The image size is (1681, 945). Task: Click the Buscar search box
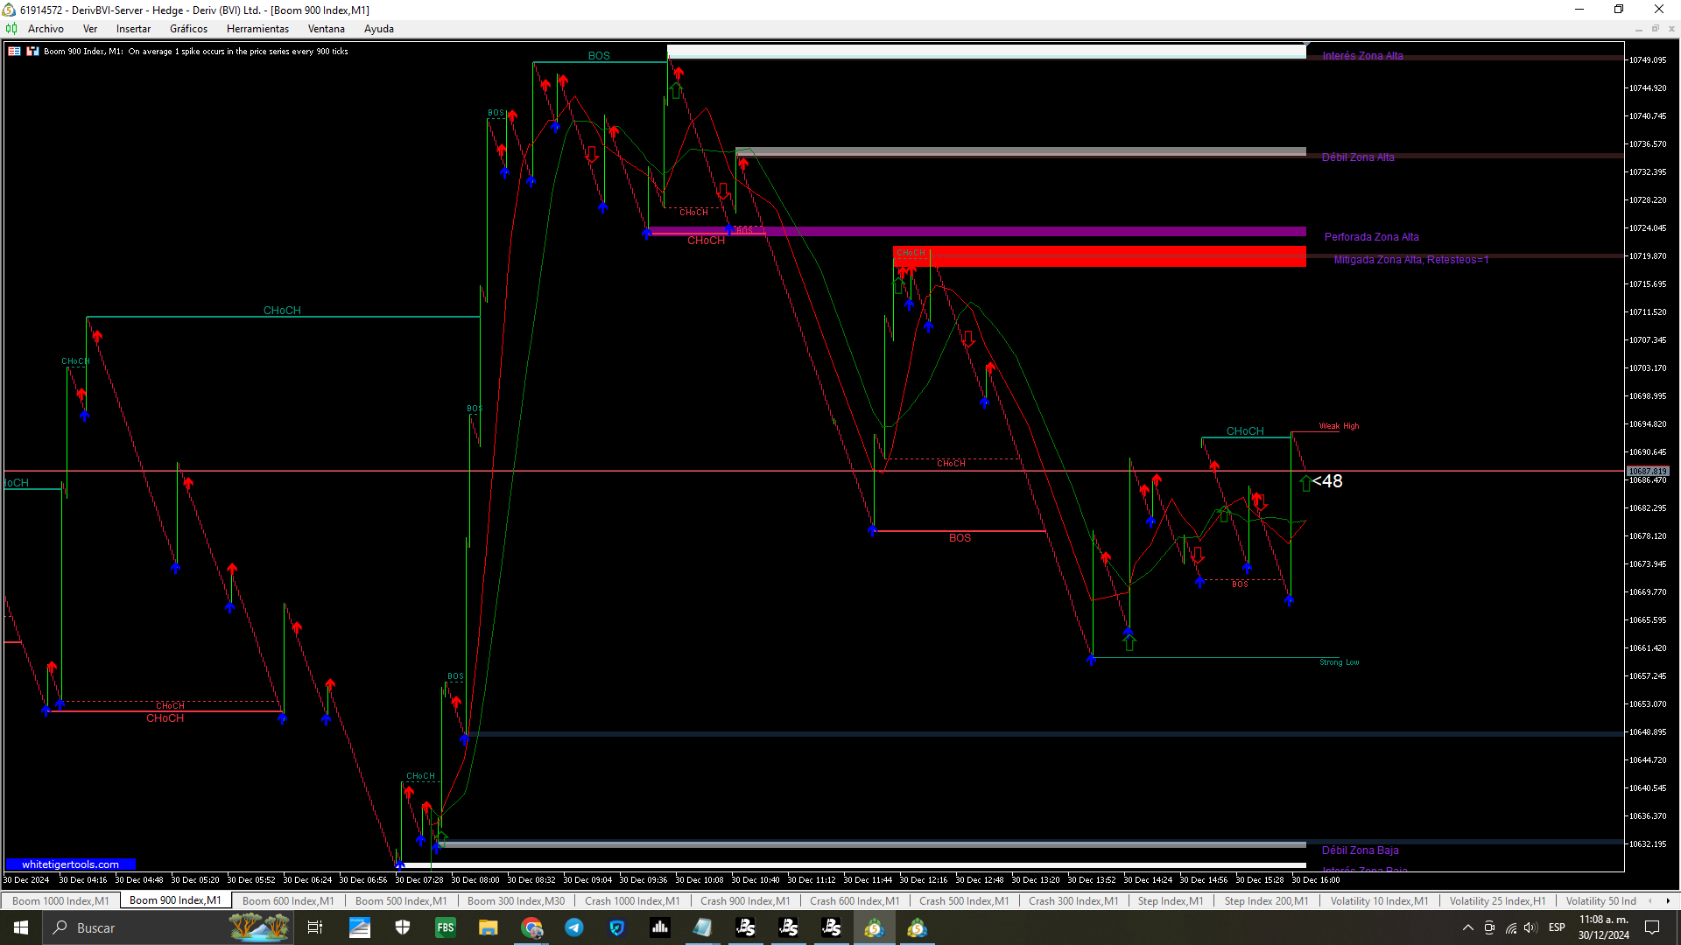140,927
